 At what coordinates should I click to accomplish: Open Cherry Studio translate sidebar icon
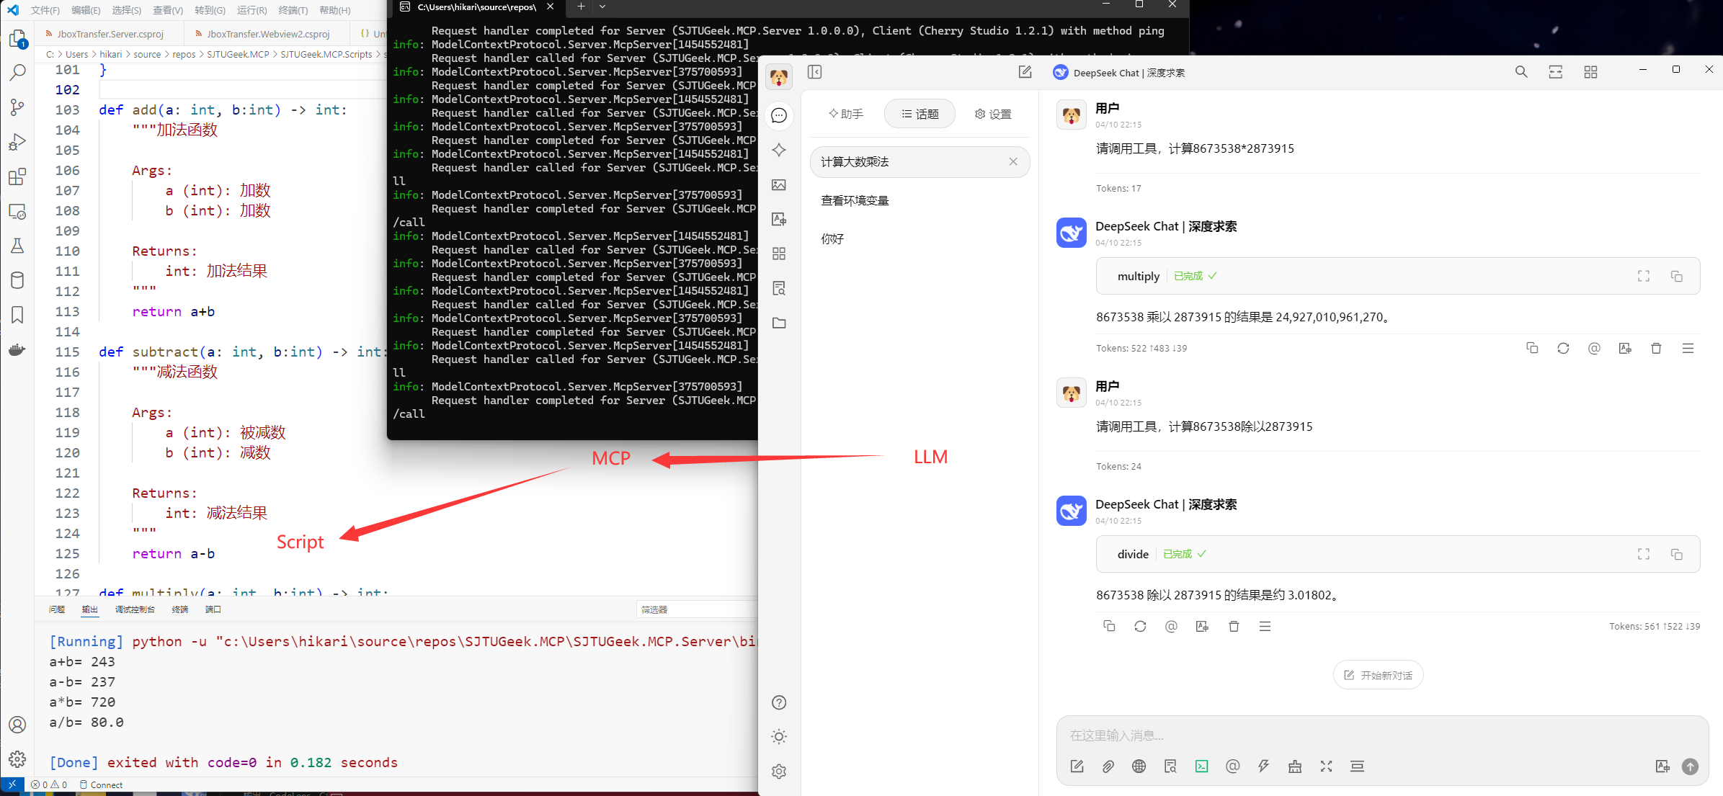pos(779,219)
